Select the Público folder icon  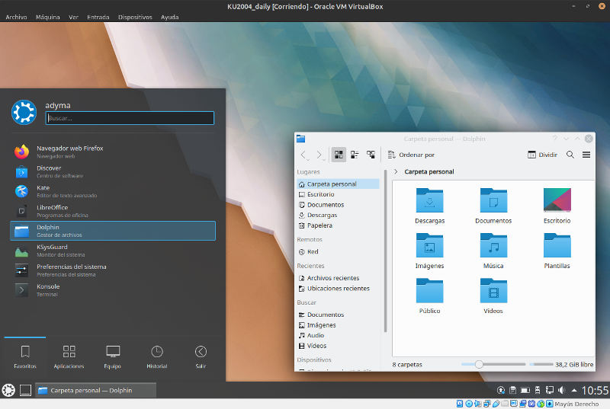click(x=429, y=290)
